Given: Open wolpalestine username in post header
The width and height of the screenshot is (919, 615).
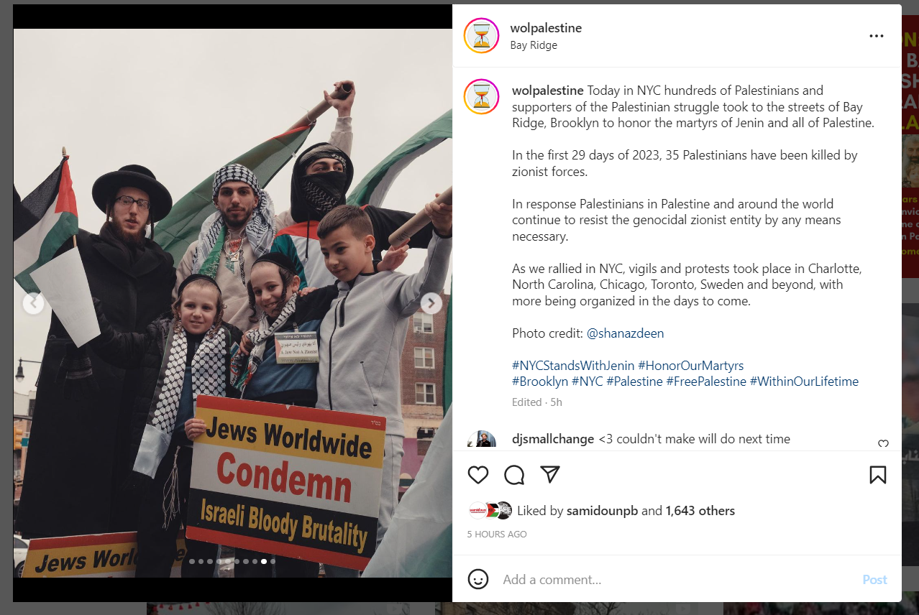Looking at the screenshot, I should [546, 28].
